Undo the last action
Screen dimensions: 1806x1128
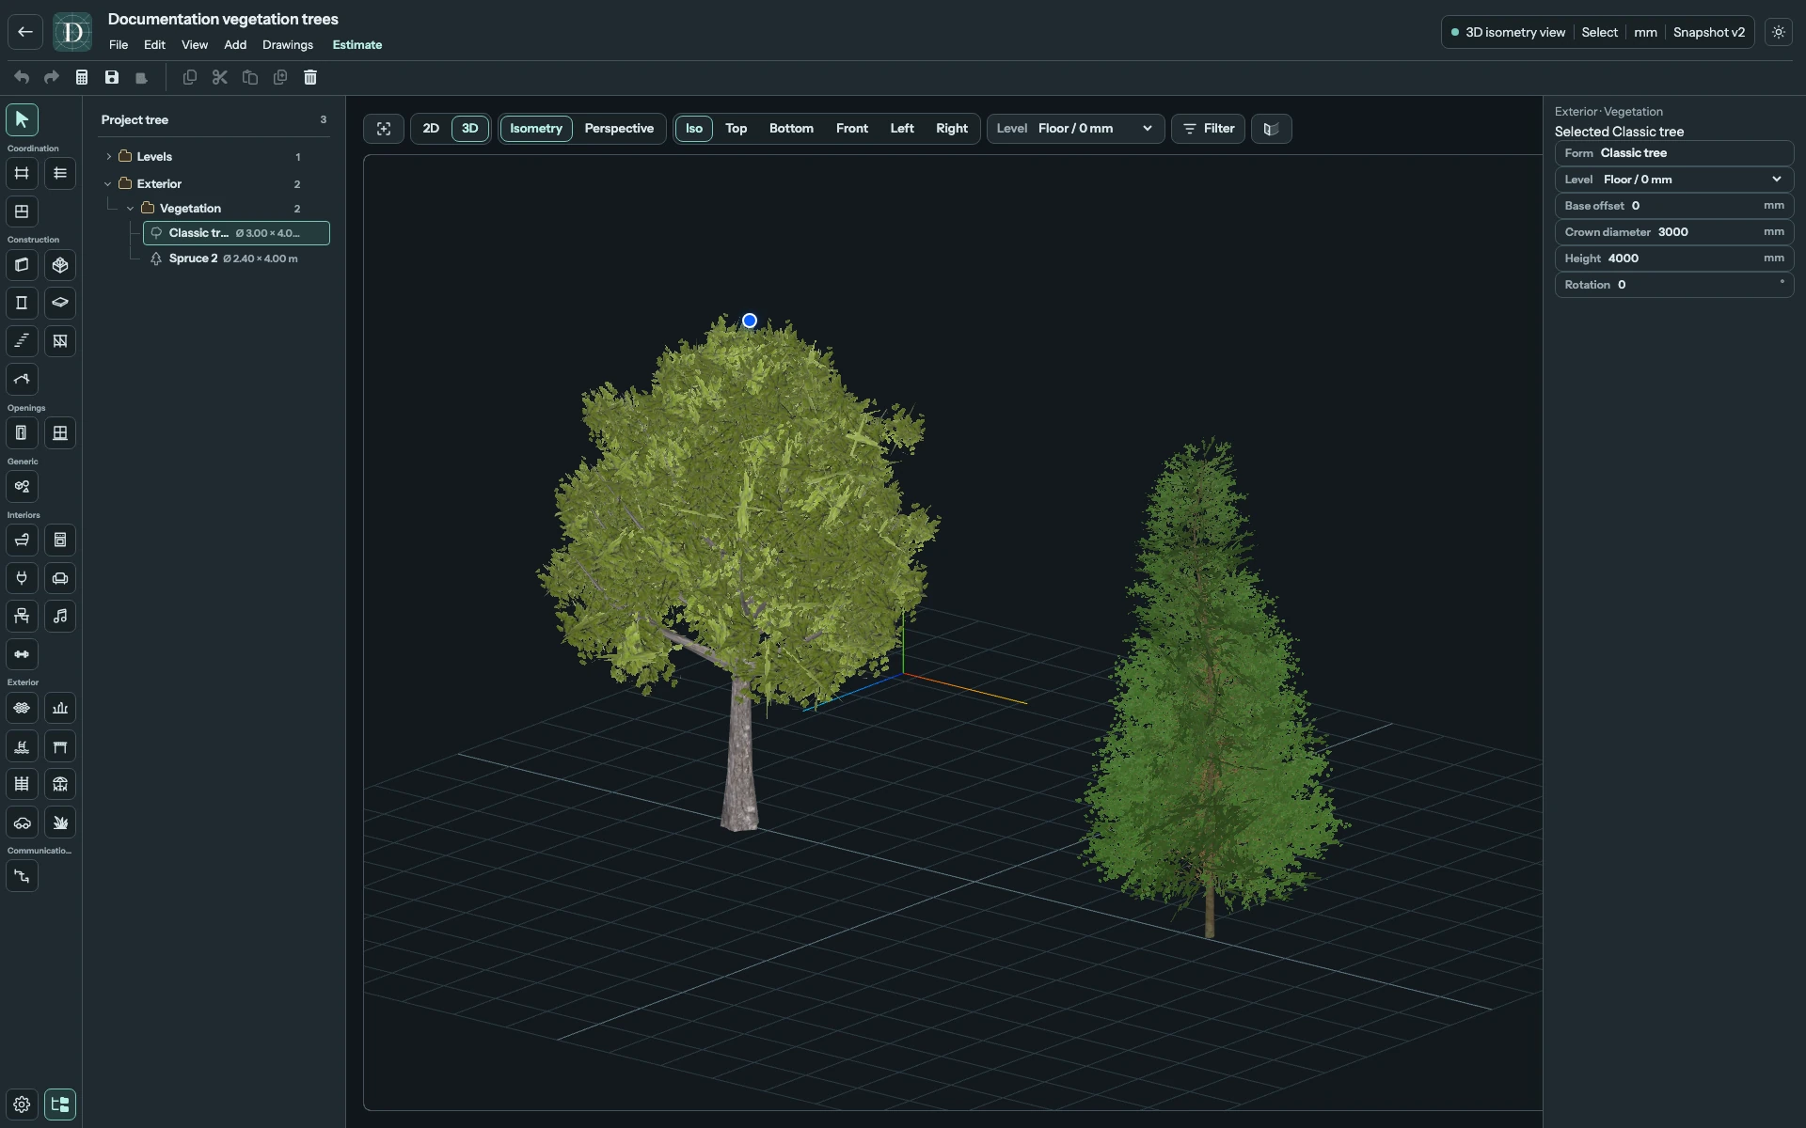(x=22, y=77)
